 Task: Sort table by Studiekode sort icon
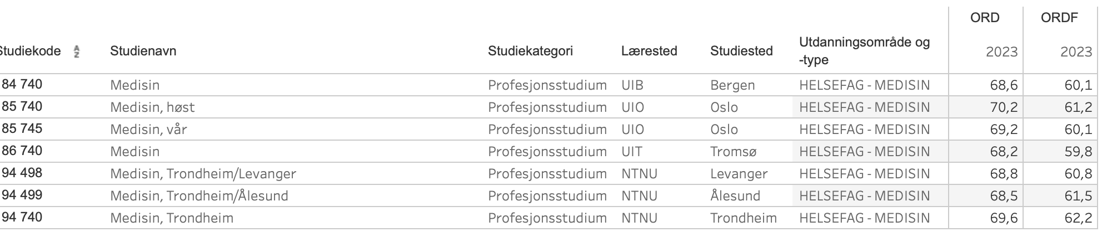(x=77, y=51)
